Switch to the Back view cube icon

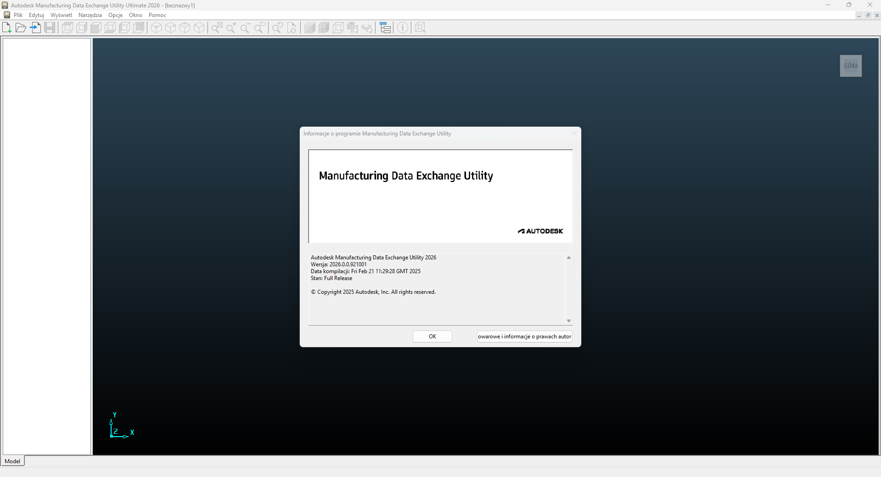pos(139,28)
